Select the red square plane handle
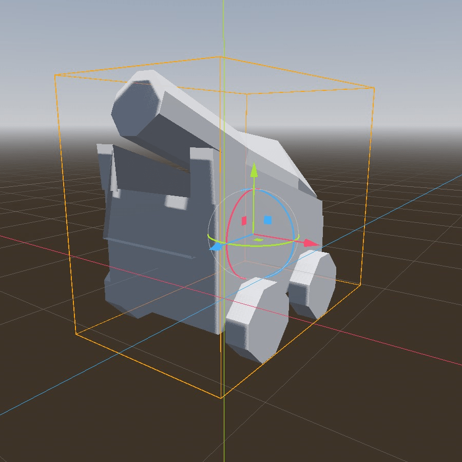Viewport: 462px width, 462px height. 244,221
